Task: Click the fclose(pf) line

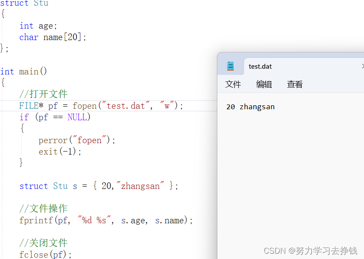Action: (44, 255)
